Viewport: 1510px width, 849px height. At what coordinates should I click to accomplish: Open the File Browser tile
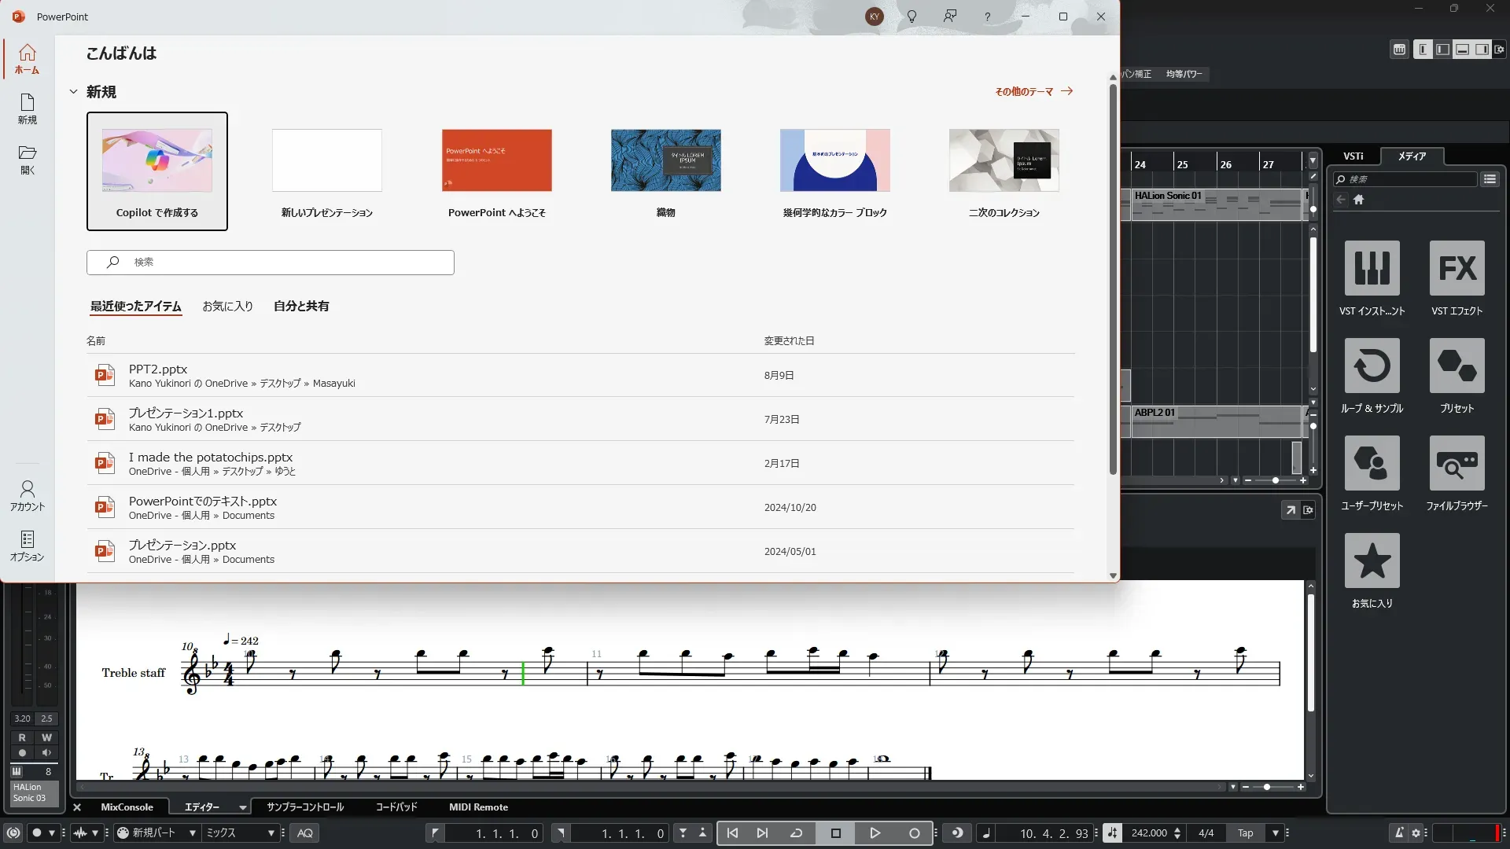coord(1457,464)
